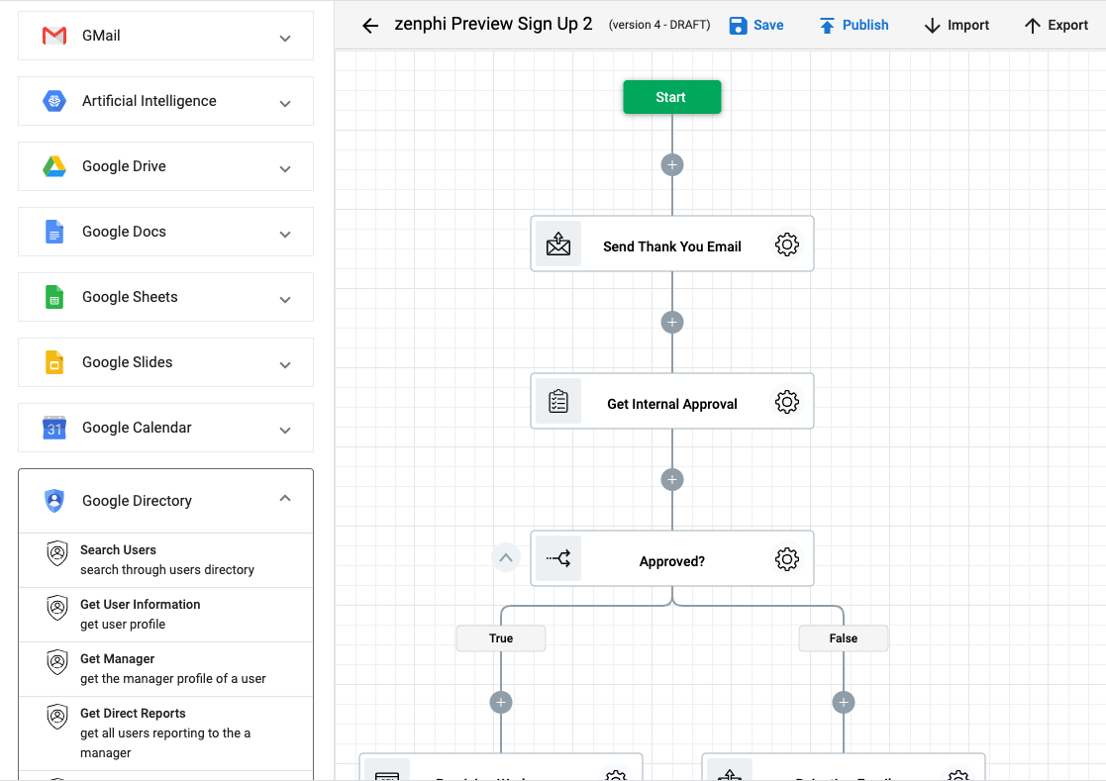The image size is (1106, 781).
Task: Open settings gear for Send Thank You Email
Action: 786,244
